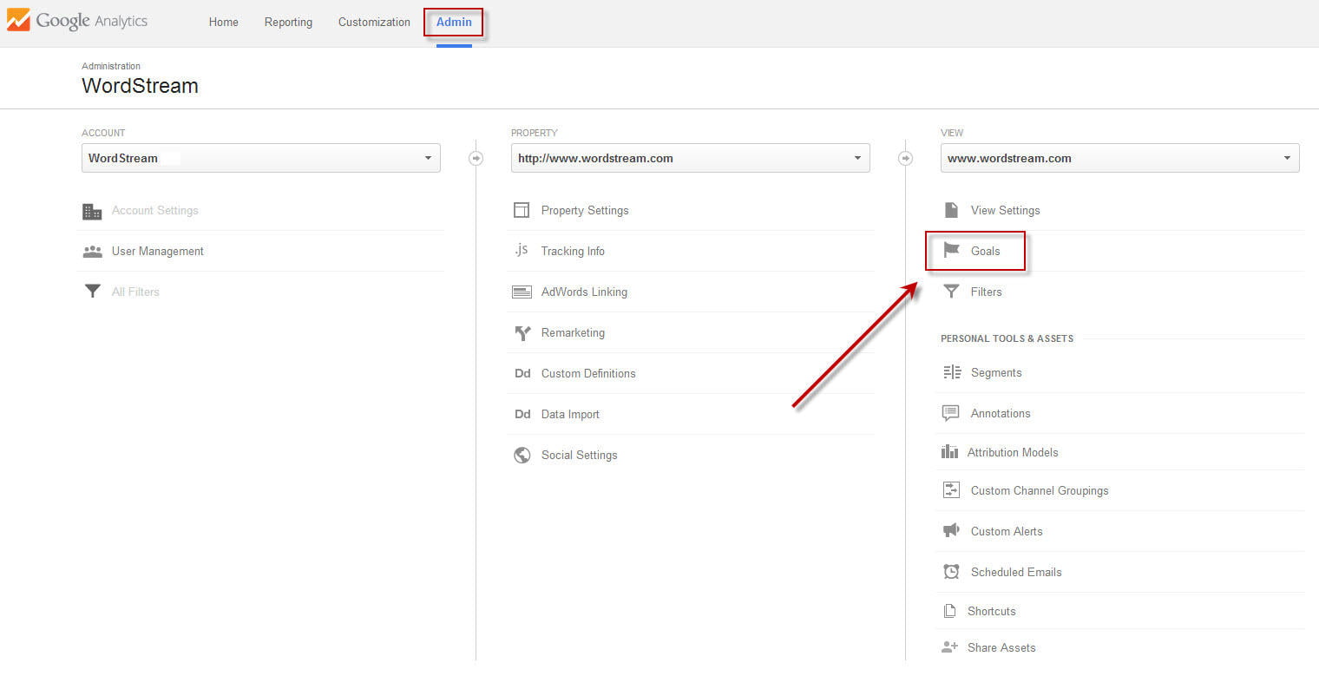
Task: Open Share Assets
Action: (x=1001, y=648)
